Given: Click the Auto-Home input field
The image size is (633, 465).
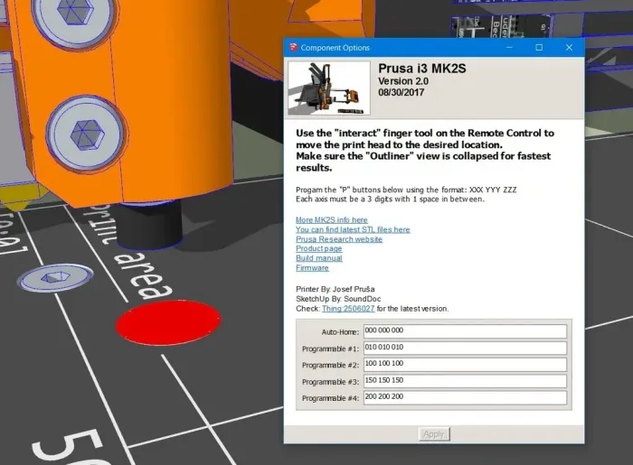Looking at the screenshot, I should 465,331.
